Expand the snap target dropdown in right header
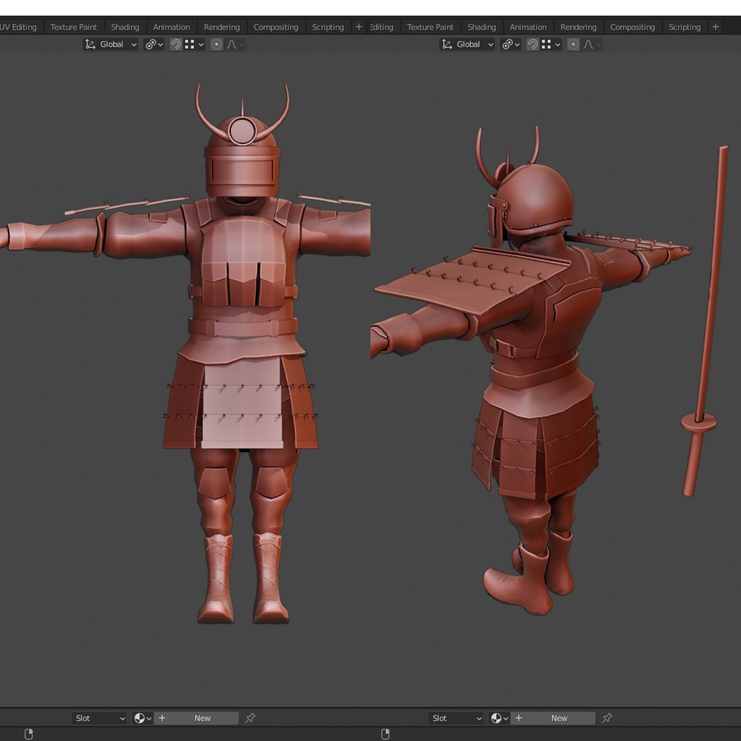 click(x=557, y=44)
